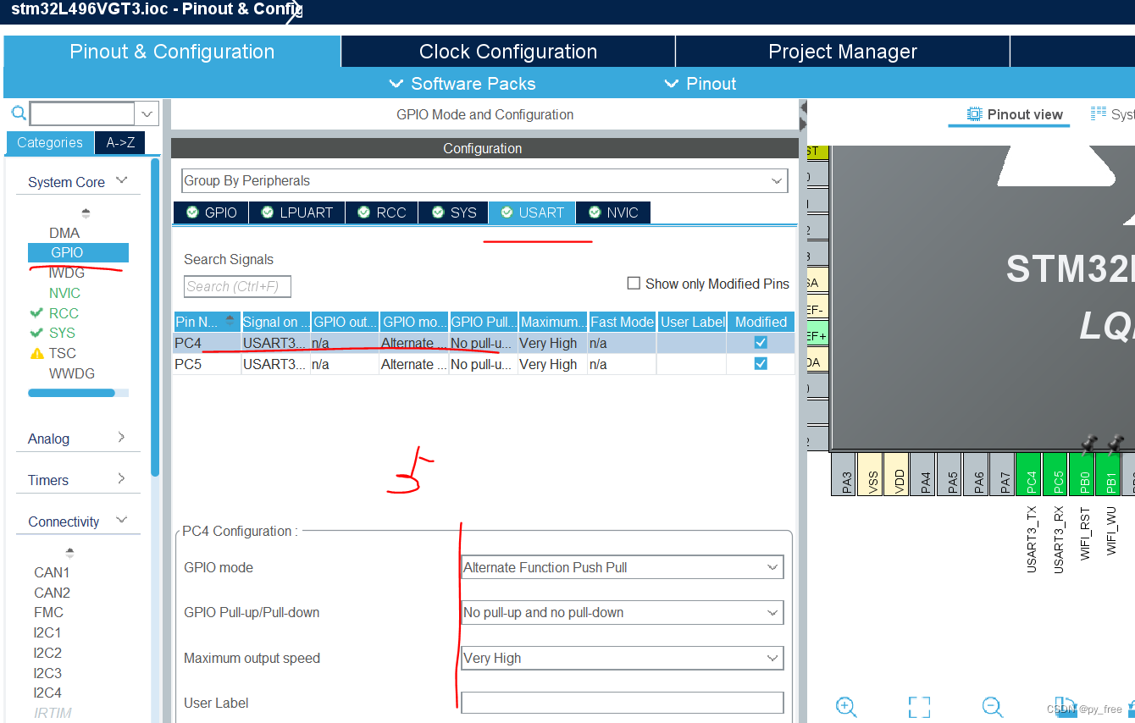Toggle Modified checkbox for PC4 row
Viewport: 1135px width, 723px height.
click(x=761, y=342)
